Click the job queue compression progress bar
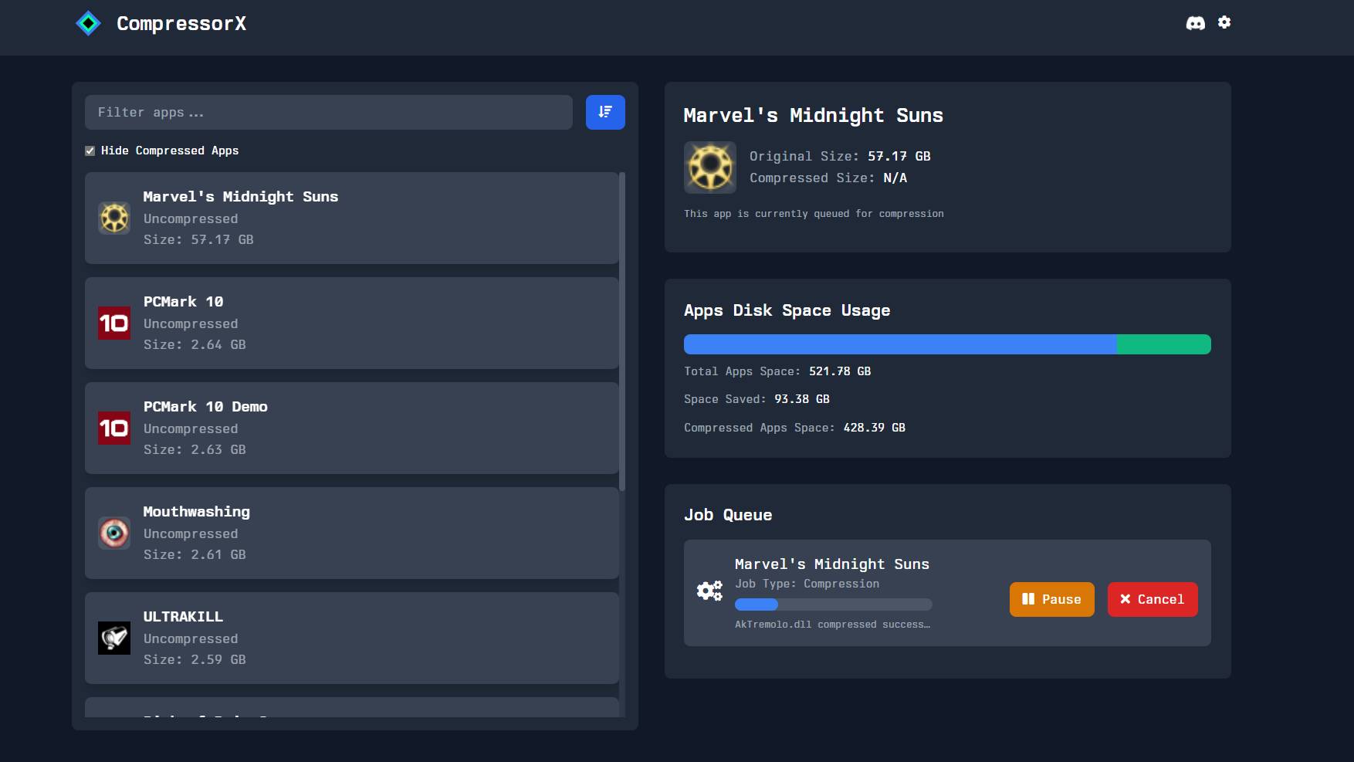Screen dimensions: 1354x762 [834, 605]
